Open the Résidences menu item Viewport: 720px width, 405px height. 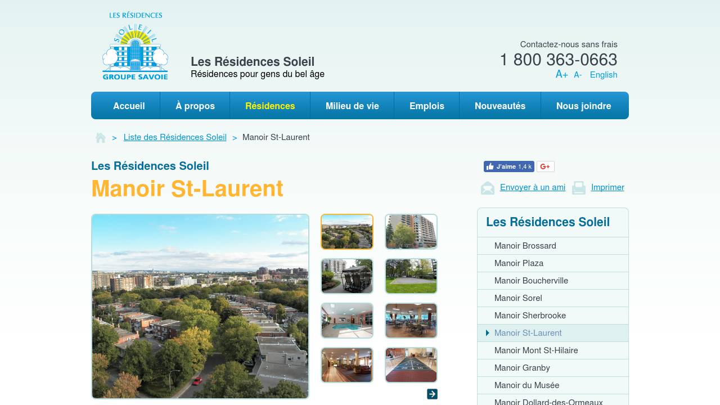pyautogui.click(x=270, y=106)
